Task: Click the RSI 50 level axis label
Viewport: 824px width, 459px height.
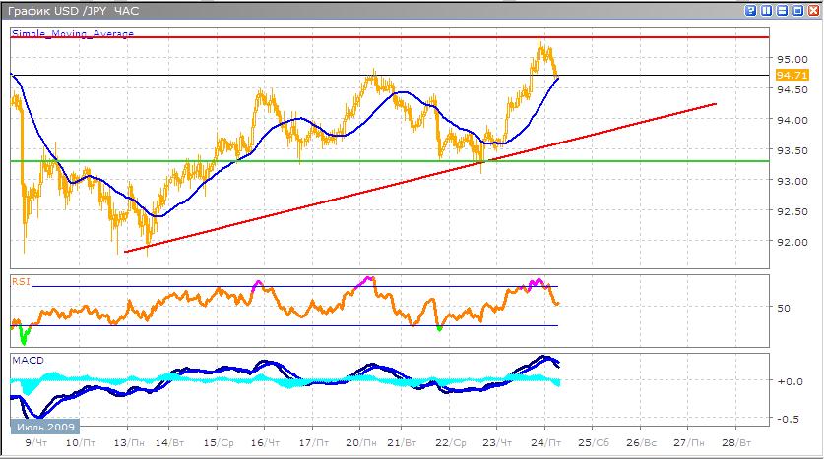Action: pyautogui.click(x=784, y=308)
